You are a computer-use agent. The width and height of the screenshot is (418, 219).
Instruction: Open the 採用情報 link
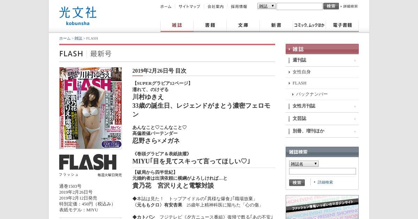(x=239, y=6)
